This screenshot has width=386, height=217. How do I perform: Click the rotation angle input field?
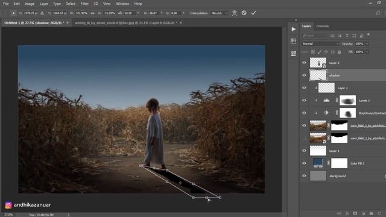(x=130, y=13)
